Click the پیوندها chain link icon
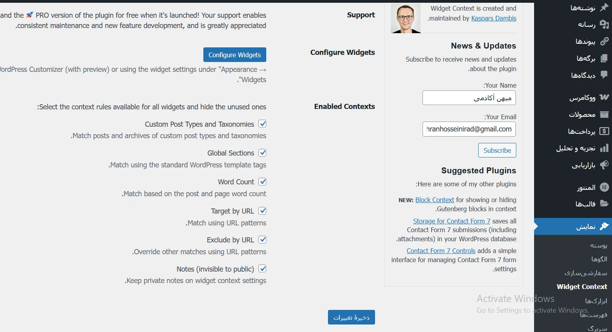Image resolution: width=612 pixels, height=332 pixels. (604, 41)
